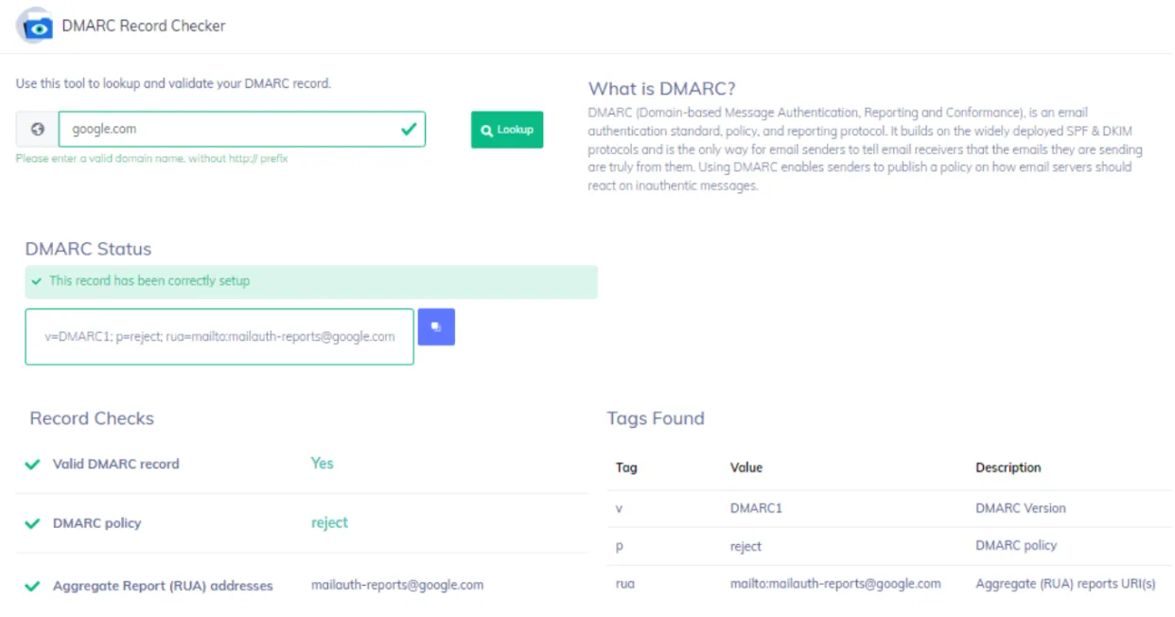Click the Value column header
1175x617 pixels.
pyautogui.click(x=746, y=467)
